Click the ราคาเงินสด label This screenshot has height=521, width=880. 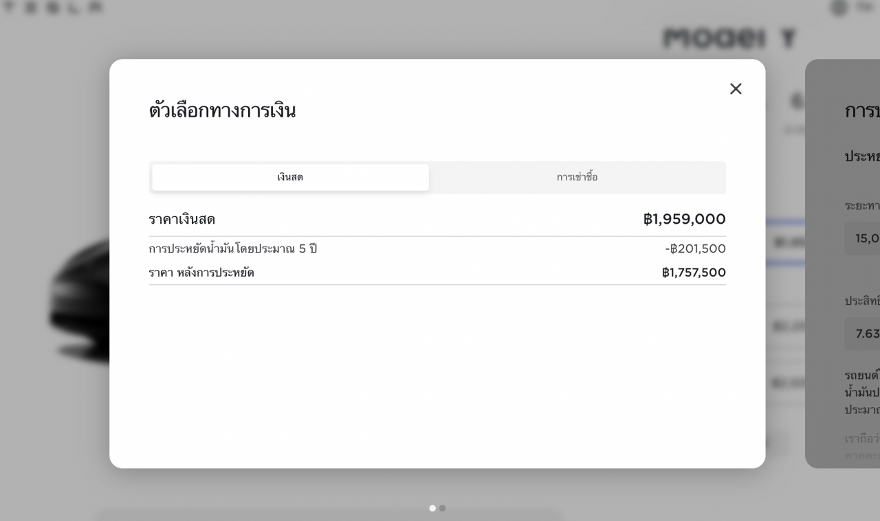click(x=181, y=220)
